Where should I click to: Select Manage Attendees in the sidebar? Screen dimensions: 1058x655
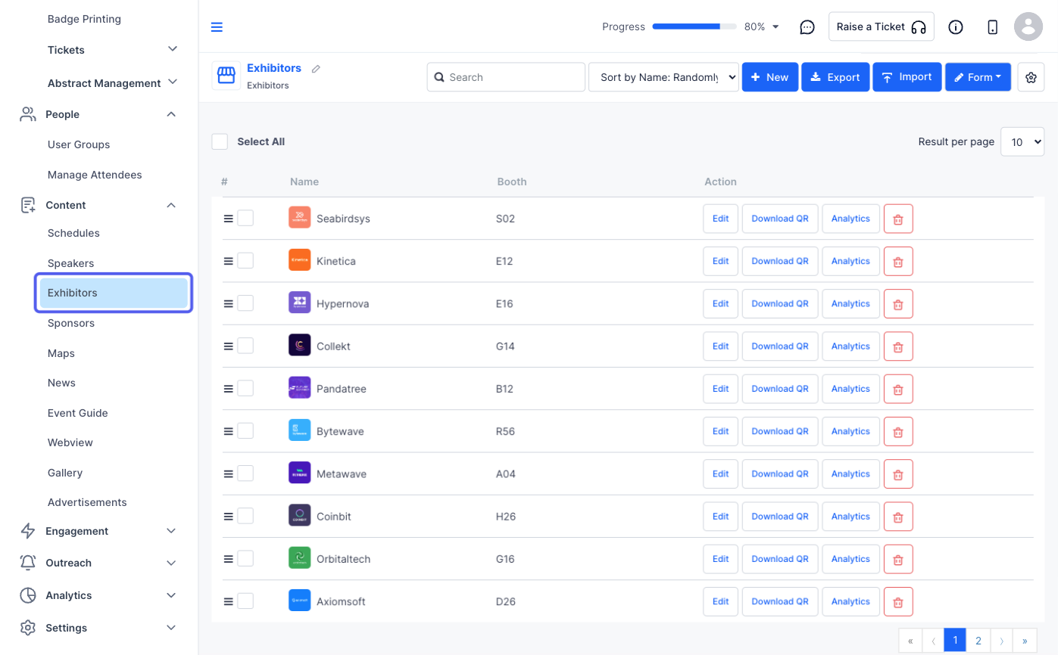tap(95, 175)
